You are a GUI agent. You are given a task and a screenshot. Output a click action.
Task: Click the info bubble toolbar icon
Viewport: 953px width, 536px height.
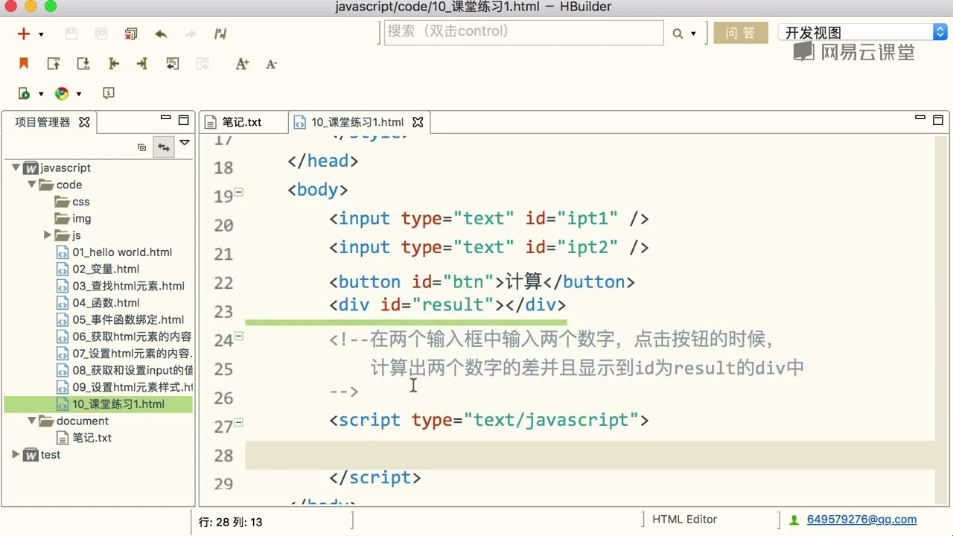[x=109, y=93]
